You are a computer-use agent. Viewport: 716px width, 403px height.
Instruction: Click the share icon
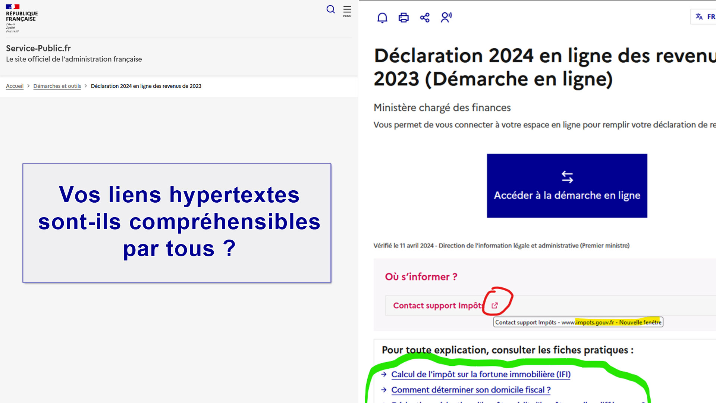click(x=425, y=18)
